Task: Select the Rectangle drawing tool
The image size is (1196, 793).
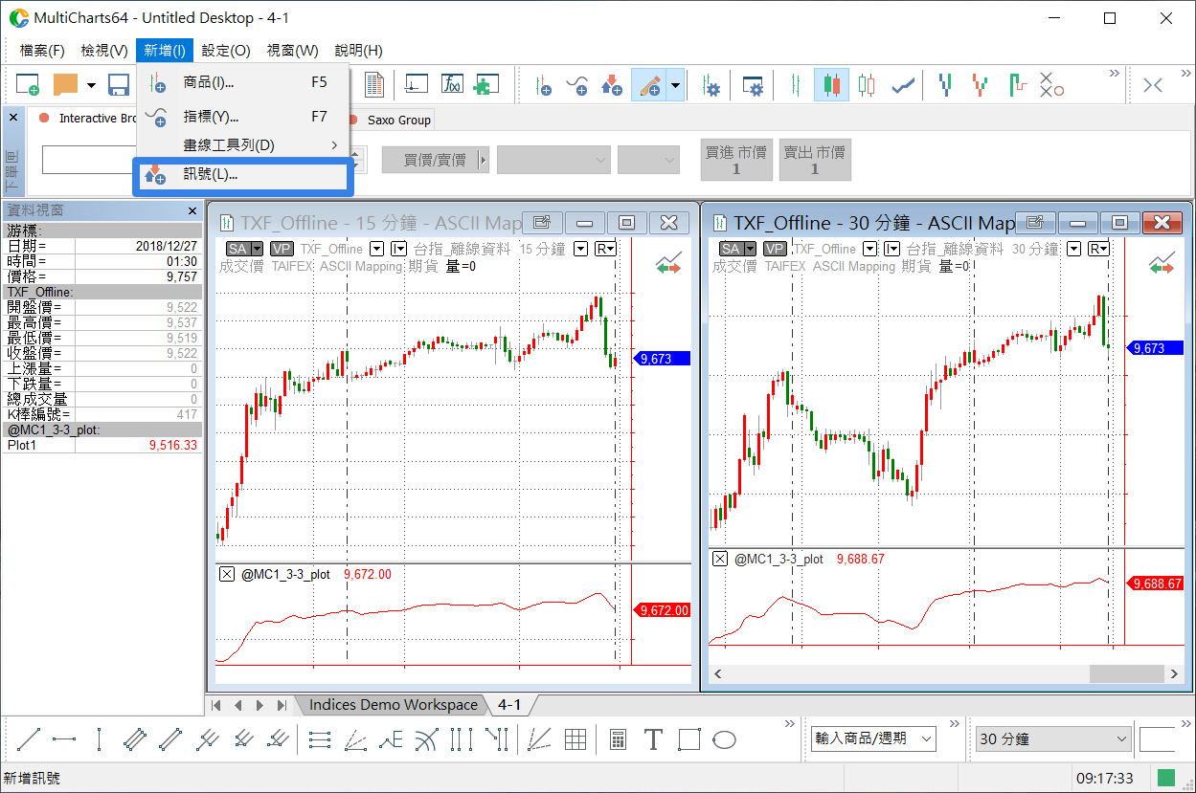Action: point(688,738)
